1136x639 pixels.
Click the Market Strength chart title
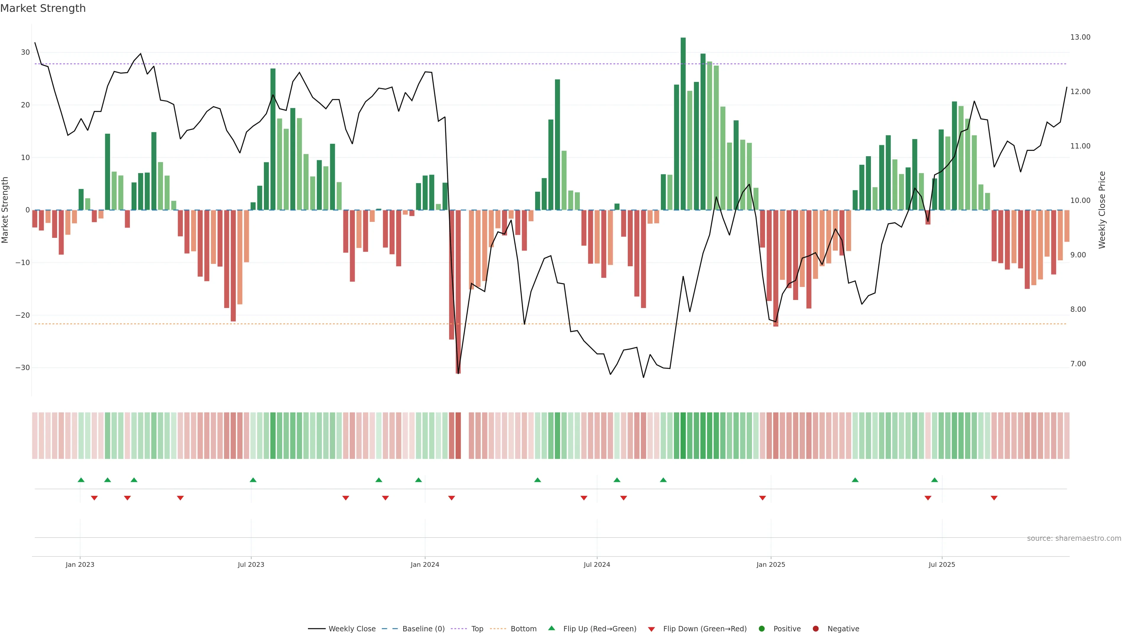pos(43,8)
